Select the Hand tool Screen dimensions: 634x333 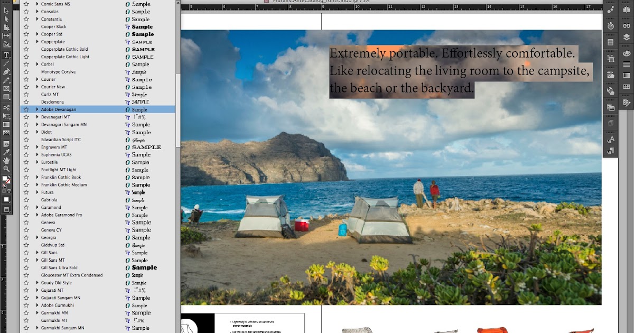pos(6,160)
